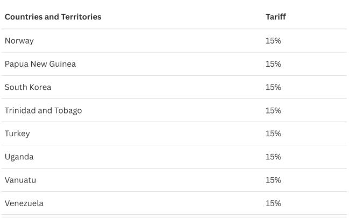This screenshot has width=350, height=218.
Task: Click Norway's 15% tariff value
Action: (x=273, y=40)
